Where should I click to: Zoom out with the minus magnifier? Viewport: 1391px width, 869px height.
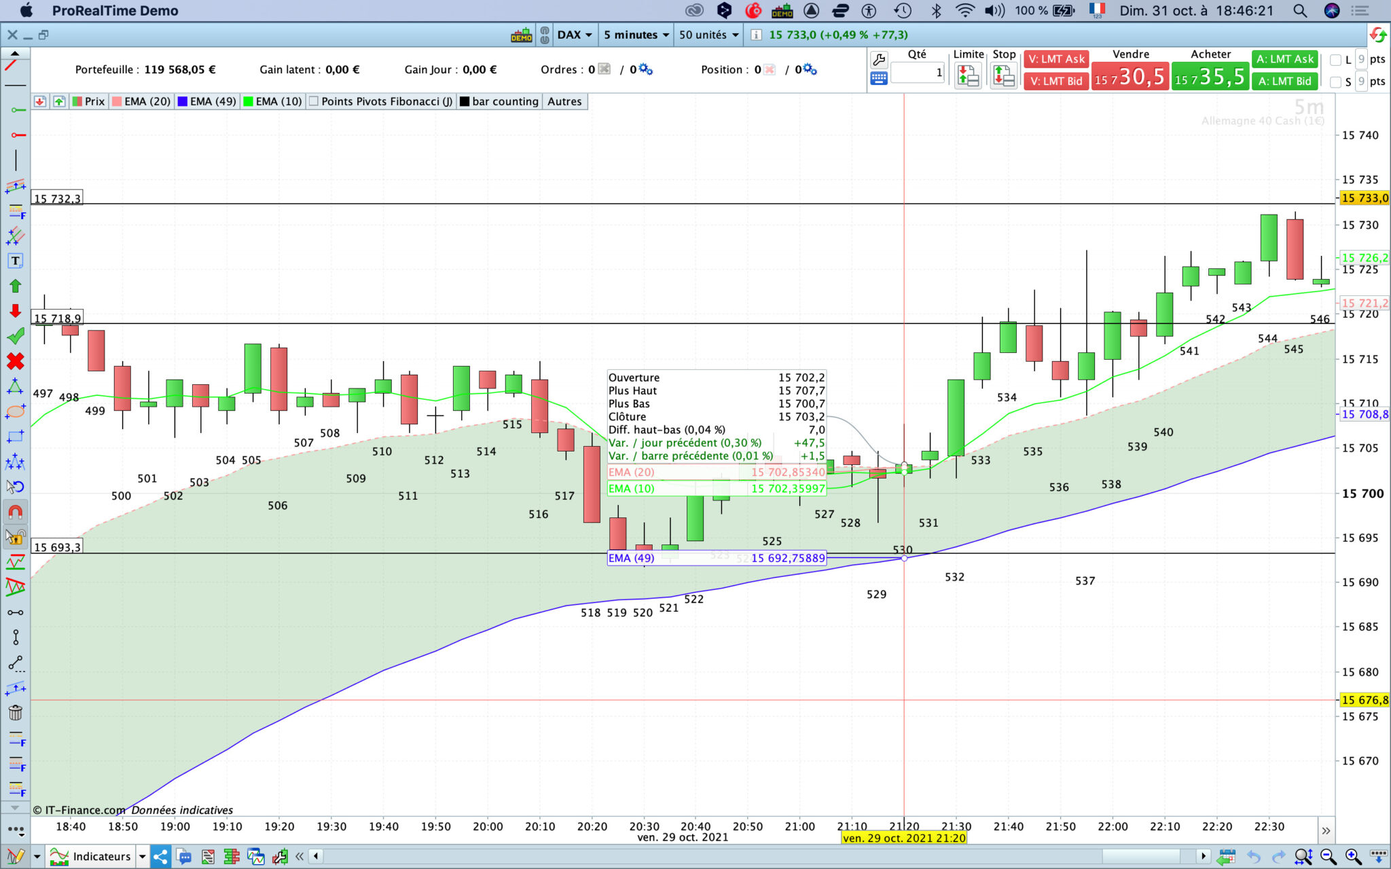tap(1328, 857)
